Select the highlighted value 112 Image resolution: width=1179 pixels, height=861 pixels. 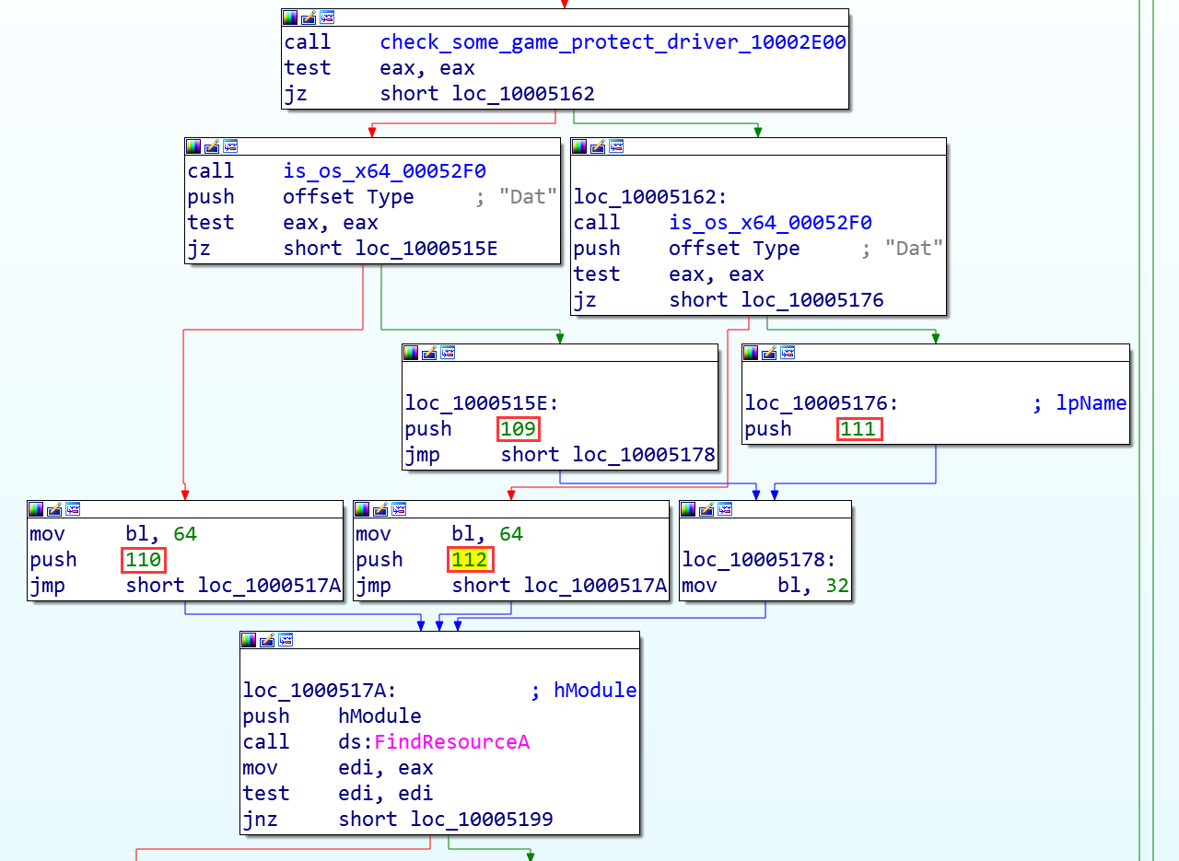point(471,560)
